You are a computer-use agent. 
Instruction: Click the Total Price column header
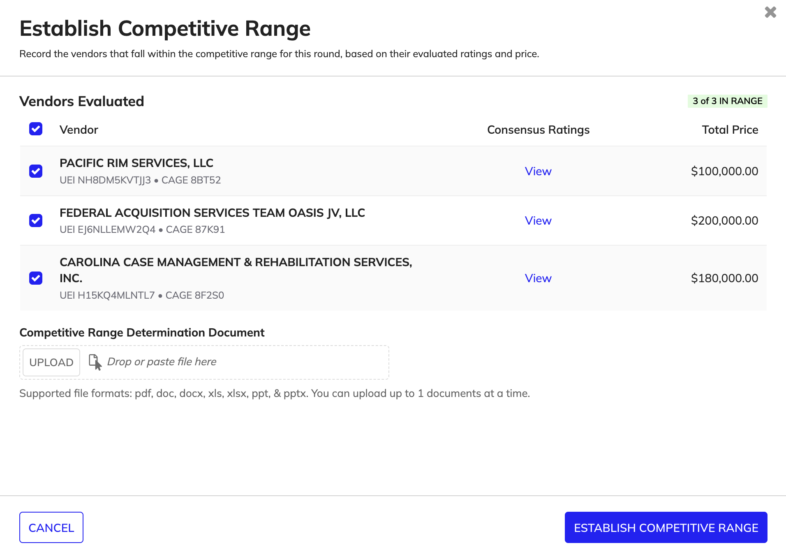point(730,130)
